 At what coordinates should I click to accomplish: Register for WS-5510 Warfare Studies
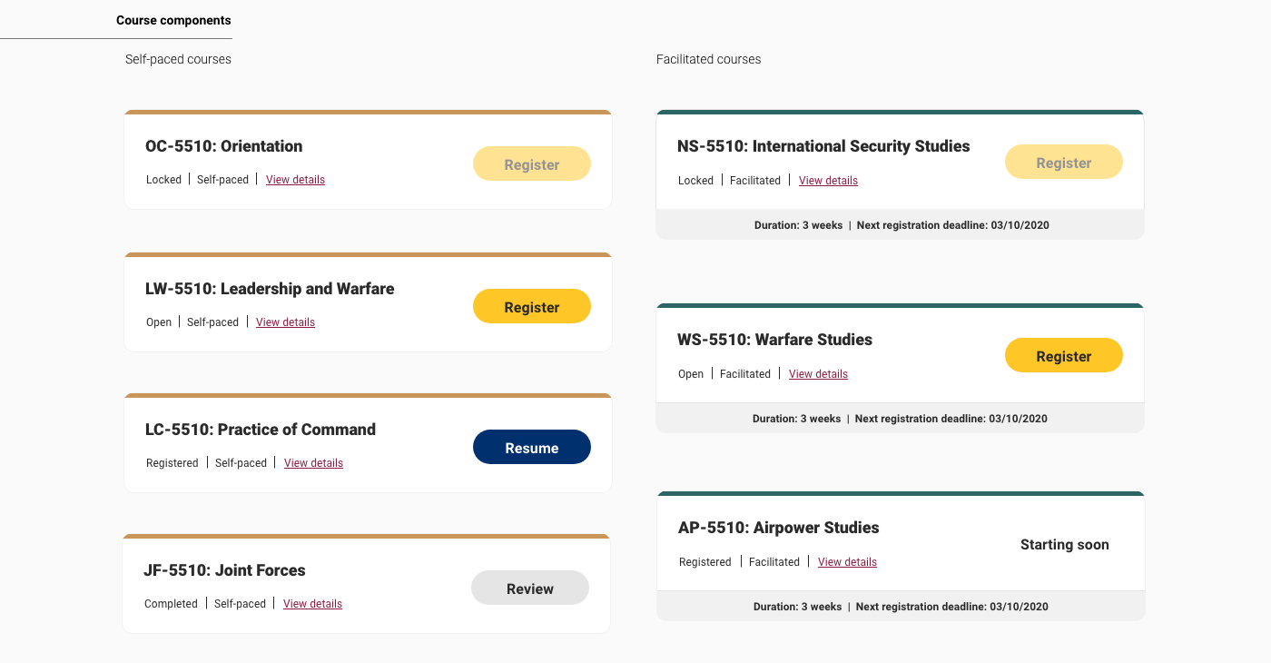(x=1063, y=356)
